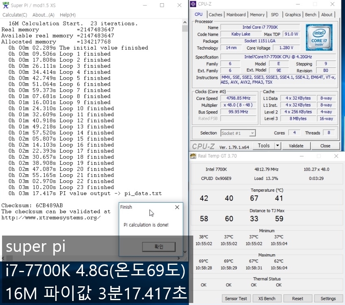345x305 pixels.
Task: Open Settings in Real Temp
Action: (x=328, y=299)
